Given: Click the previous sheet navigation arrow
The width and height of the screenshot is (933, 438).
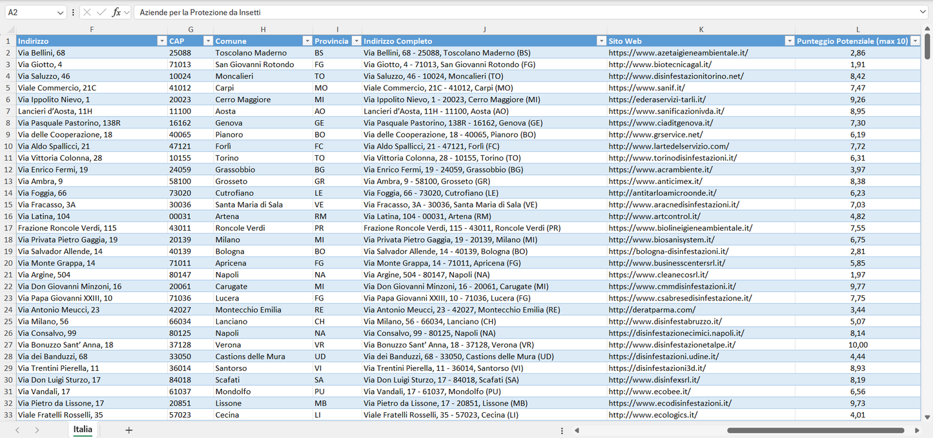Looking at the screenshot, I should click(x=17, y=430).
